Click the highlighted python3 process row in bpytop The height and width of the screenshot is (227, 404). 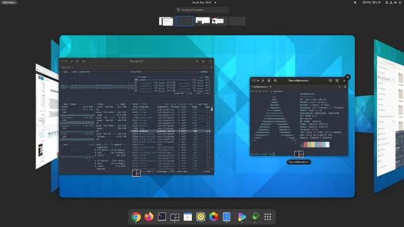[x=170, y=131]
